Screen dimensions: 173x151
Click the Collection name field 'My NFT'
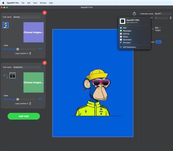click(x=163, y=14)
